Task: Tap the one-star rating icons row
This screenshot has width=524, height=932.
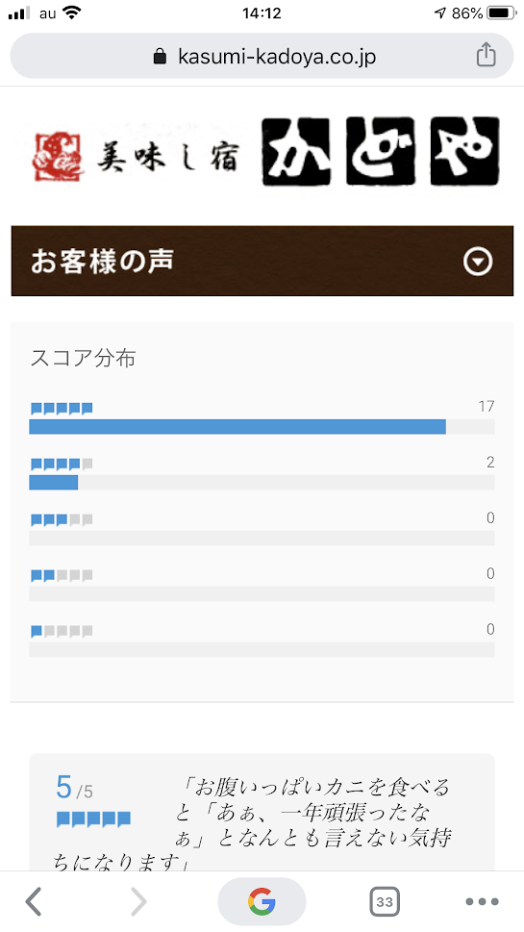Action: 62,631
